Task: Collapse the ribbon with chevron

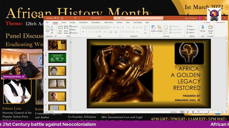Action: click(x=226, y=36)
